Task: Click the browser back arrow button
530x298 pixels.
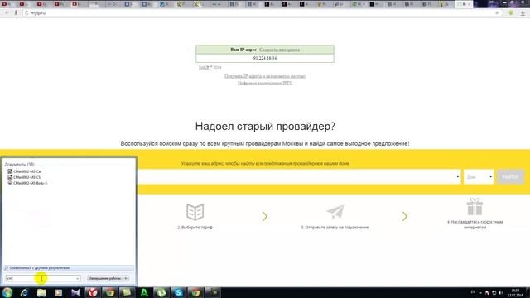Action: (7, 13)
